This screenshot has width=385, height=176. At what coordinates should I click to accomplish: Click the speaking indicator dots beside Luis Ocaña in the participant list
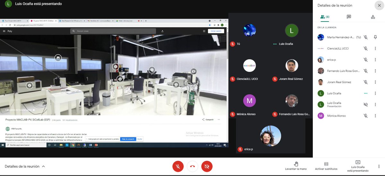365,93
